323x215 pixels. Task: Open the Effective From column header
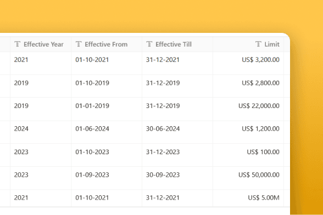tap(107, 44)
